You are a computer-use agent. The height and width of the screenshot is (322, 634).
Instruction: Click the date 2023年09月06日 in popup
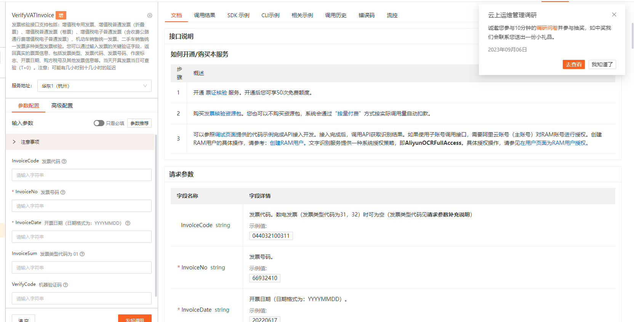pos(508,50)
